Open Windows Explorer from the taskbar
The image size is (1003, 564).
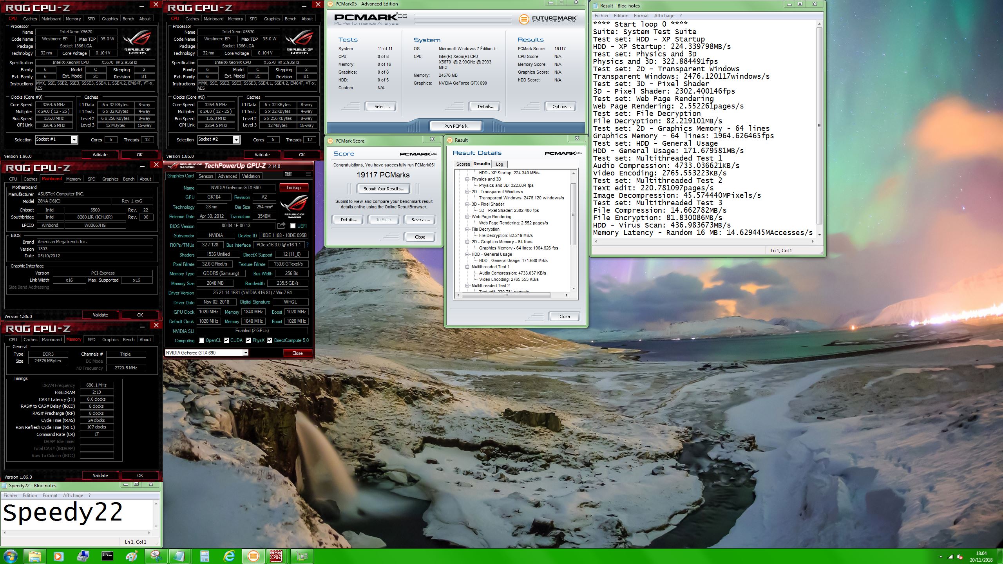point(34,556)
